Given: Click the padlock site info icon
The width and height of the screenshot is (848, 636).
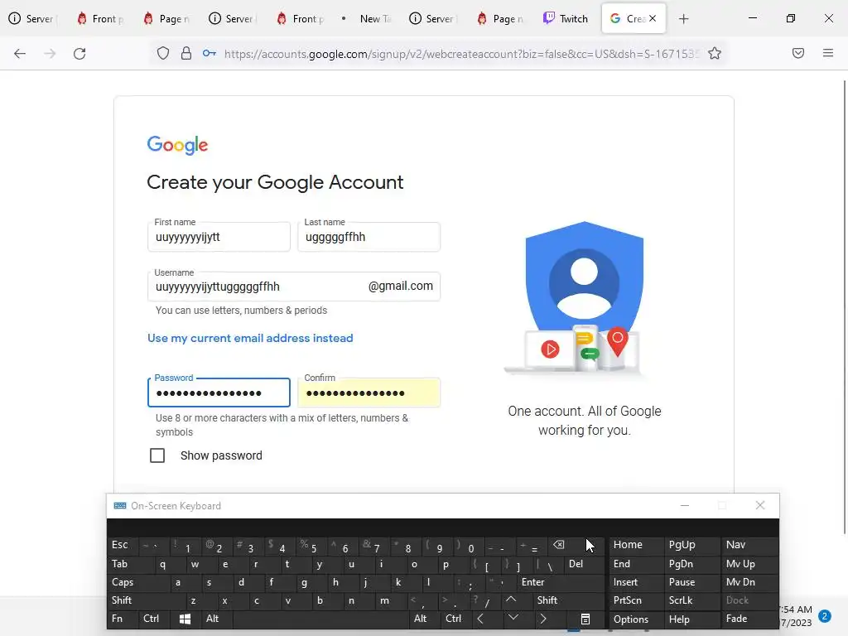Looking at the screenshot, I should (186, 53).
